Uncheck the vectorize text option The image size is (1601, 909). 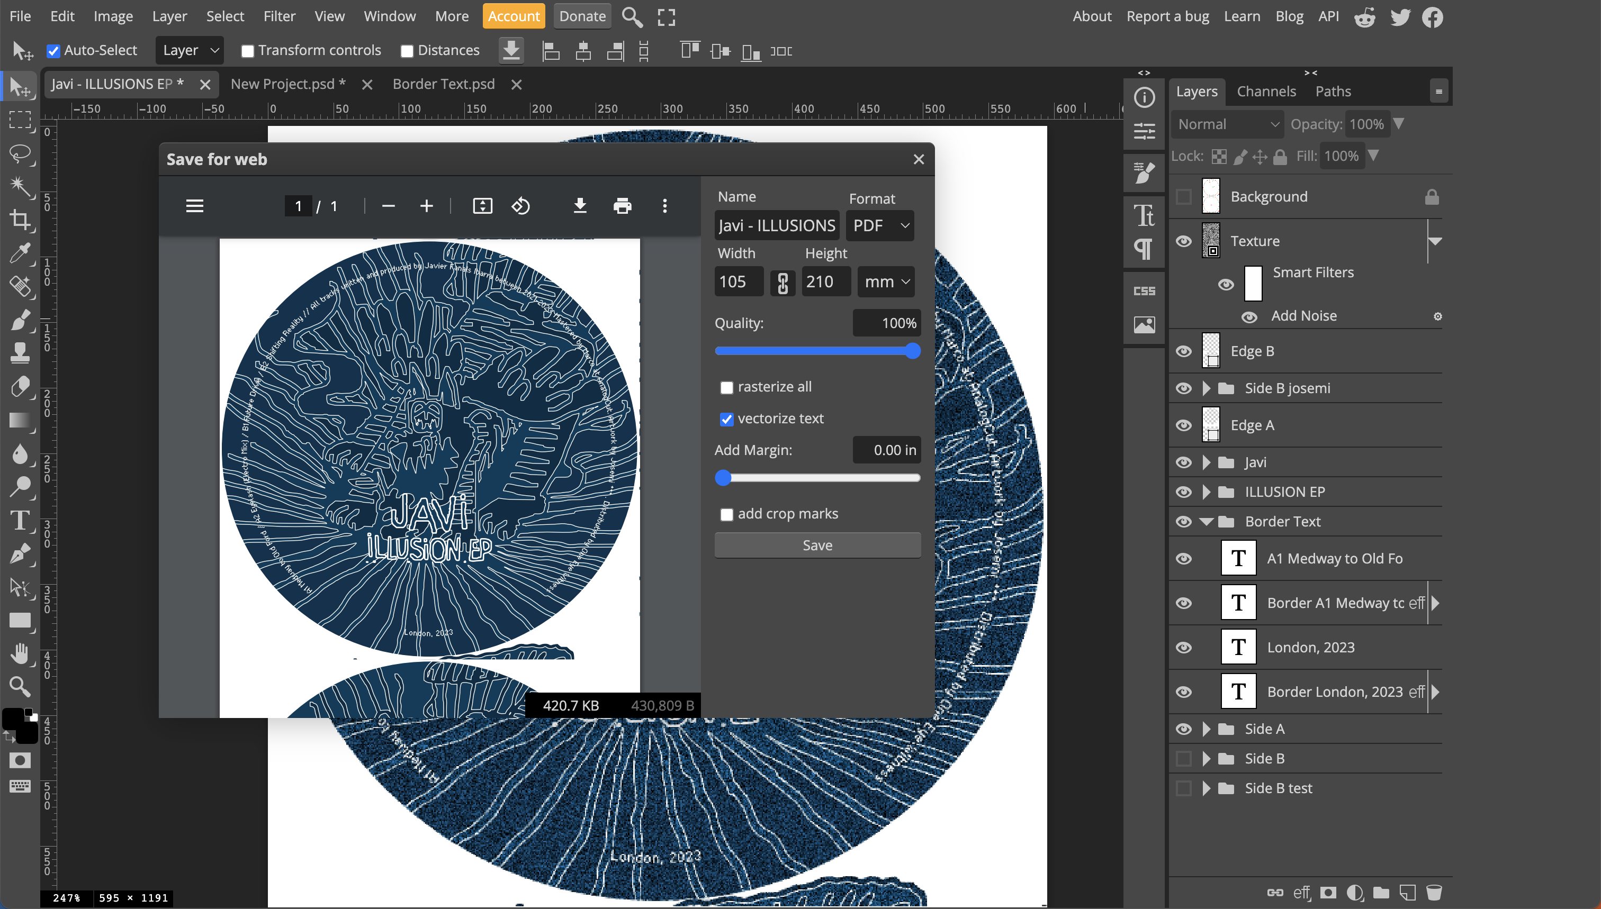(726, 420)
